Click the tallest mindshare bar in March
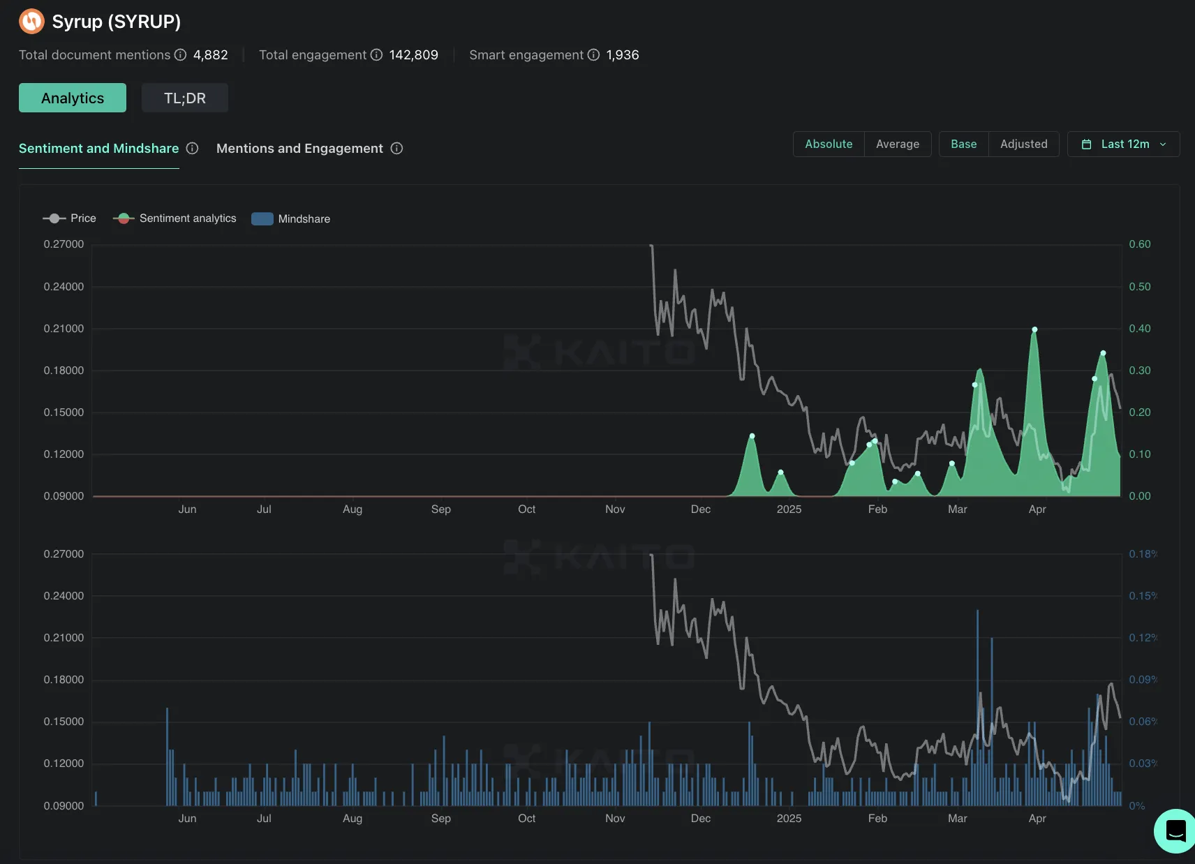1195x864 pixels. point(977,707)
